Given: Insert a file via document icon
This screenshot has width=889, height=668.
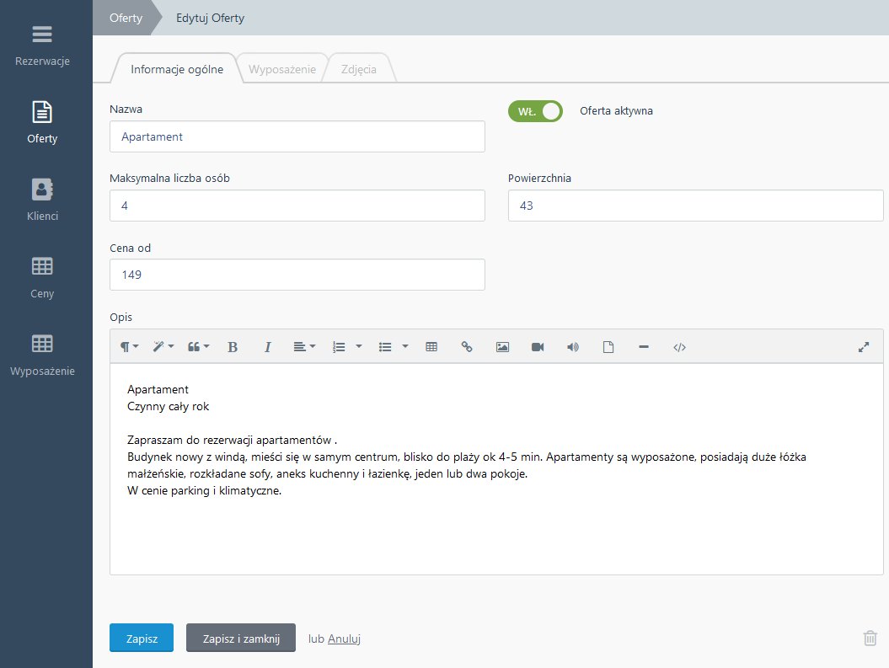Looking at the screenshot, I should [608, 347].
